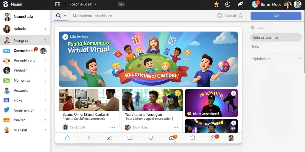The height and width of the screenshot is (152, 305).
Task: Open the Foaonla Sosial dropdown
Action: click(x=83, y=4)
